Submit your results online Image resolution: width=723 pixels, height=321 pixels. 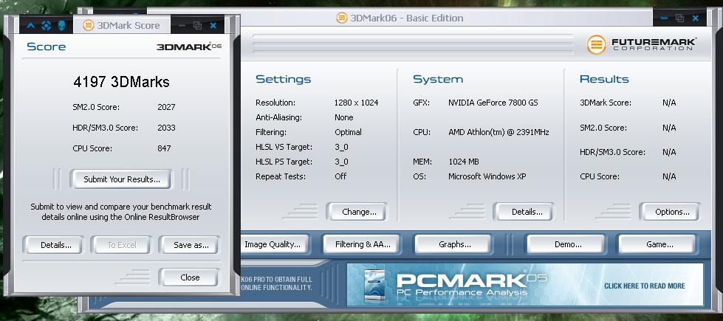coord(122,179)
